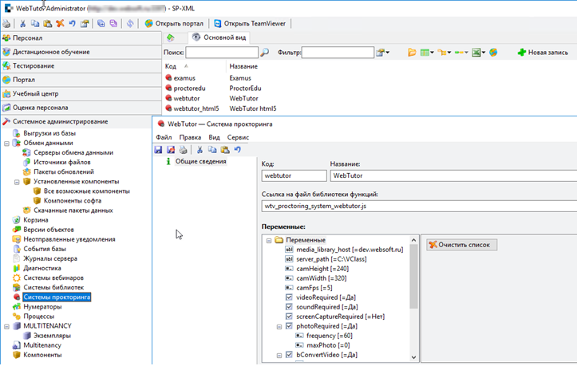Click the Открыть портал globe icon

pyautogui.click(x=148, y=24)
